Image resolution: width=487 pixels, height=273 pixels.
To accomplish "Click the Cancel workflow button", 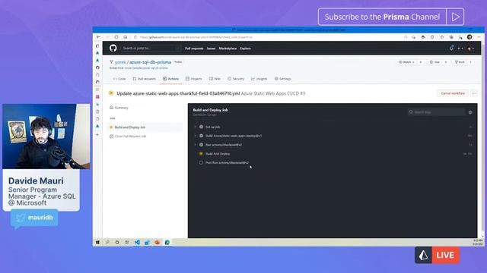I will (x=453, y=93).
